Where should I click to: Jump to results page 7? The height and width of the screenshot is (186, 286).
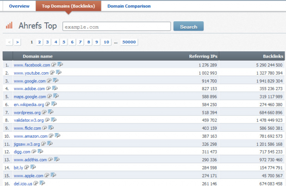click(80, 42)
